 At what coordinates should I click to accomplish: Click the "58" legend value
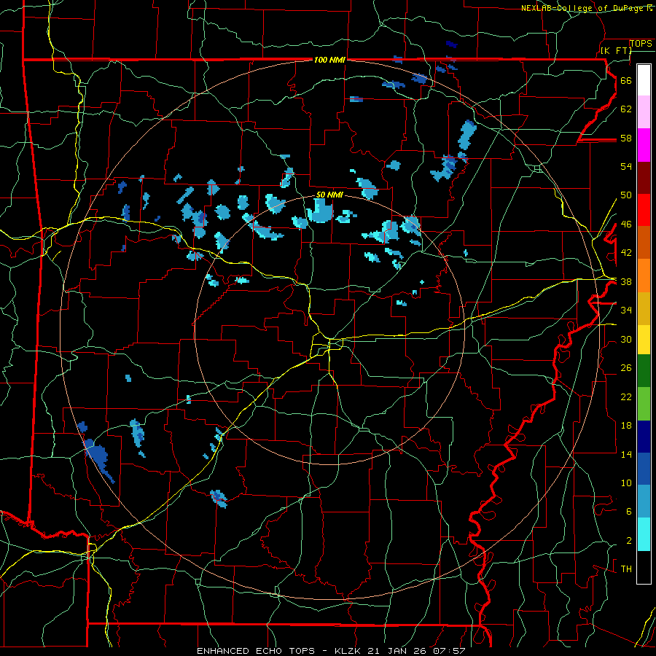(626, 138)
